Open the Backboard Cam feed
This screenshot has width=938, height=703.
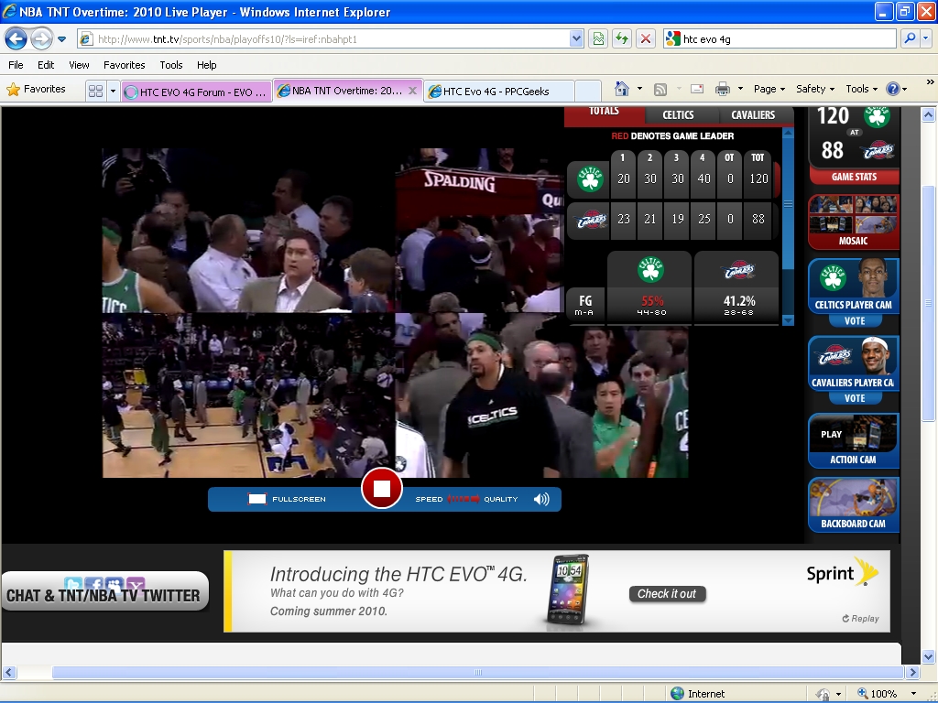point(853,504)
